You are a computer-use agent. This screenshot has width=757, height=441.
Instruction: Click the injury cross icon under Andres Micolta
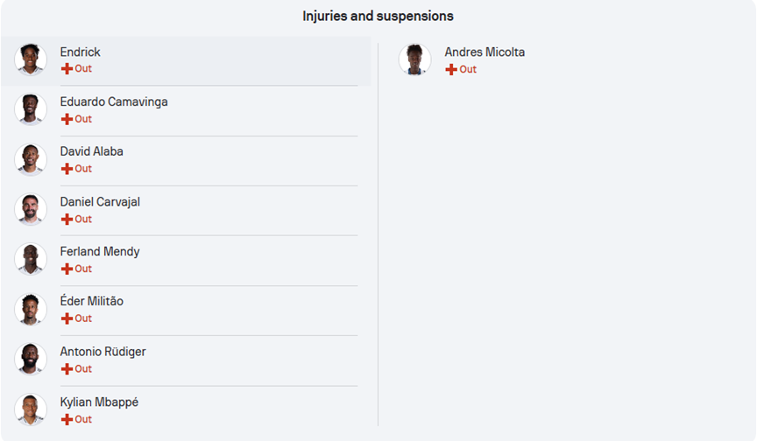tap(451, 69)
